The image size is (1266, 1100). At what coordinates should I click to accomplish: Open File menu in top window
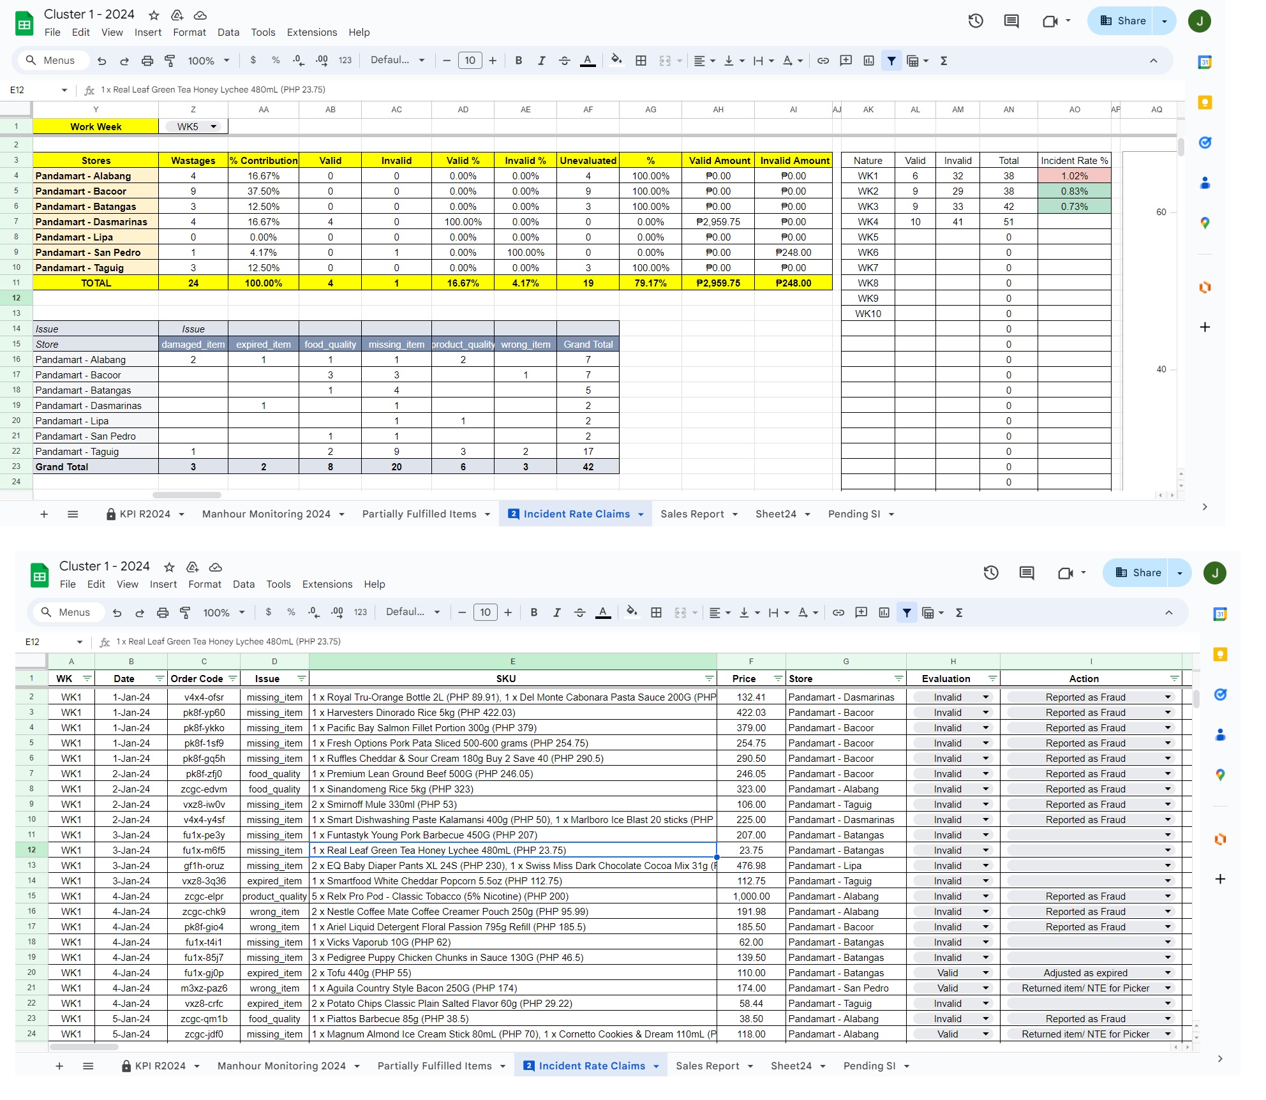52,32
